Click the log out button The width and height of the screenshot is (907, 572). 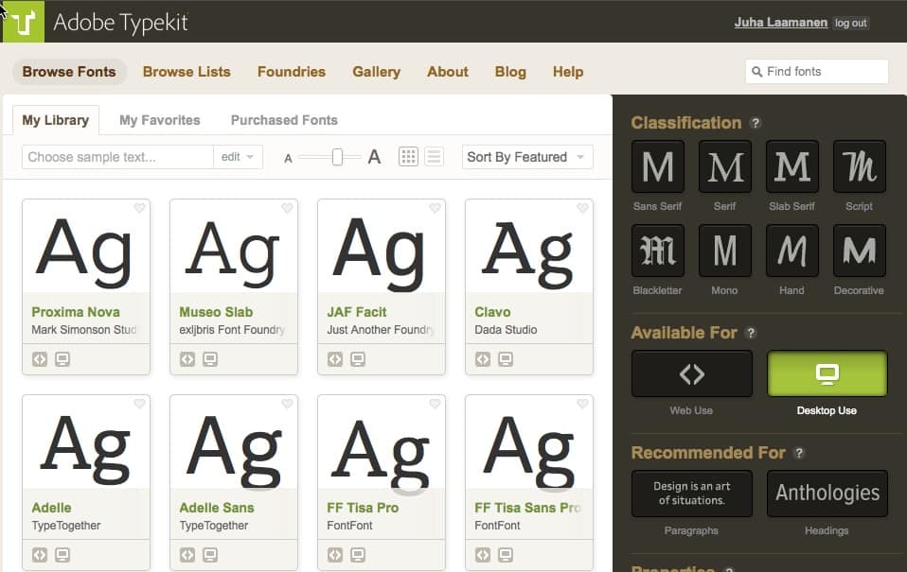tap(851, 23)
